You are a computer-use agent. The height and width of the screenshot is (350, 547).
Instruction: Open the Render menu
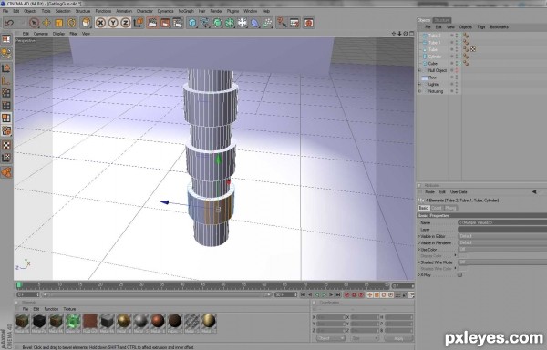[x=216, y=11]
